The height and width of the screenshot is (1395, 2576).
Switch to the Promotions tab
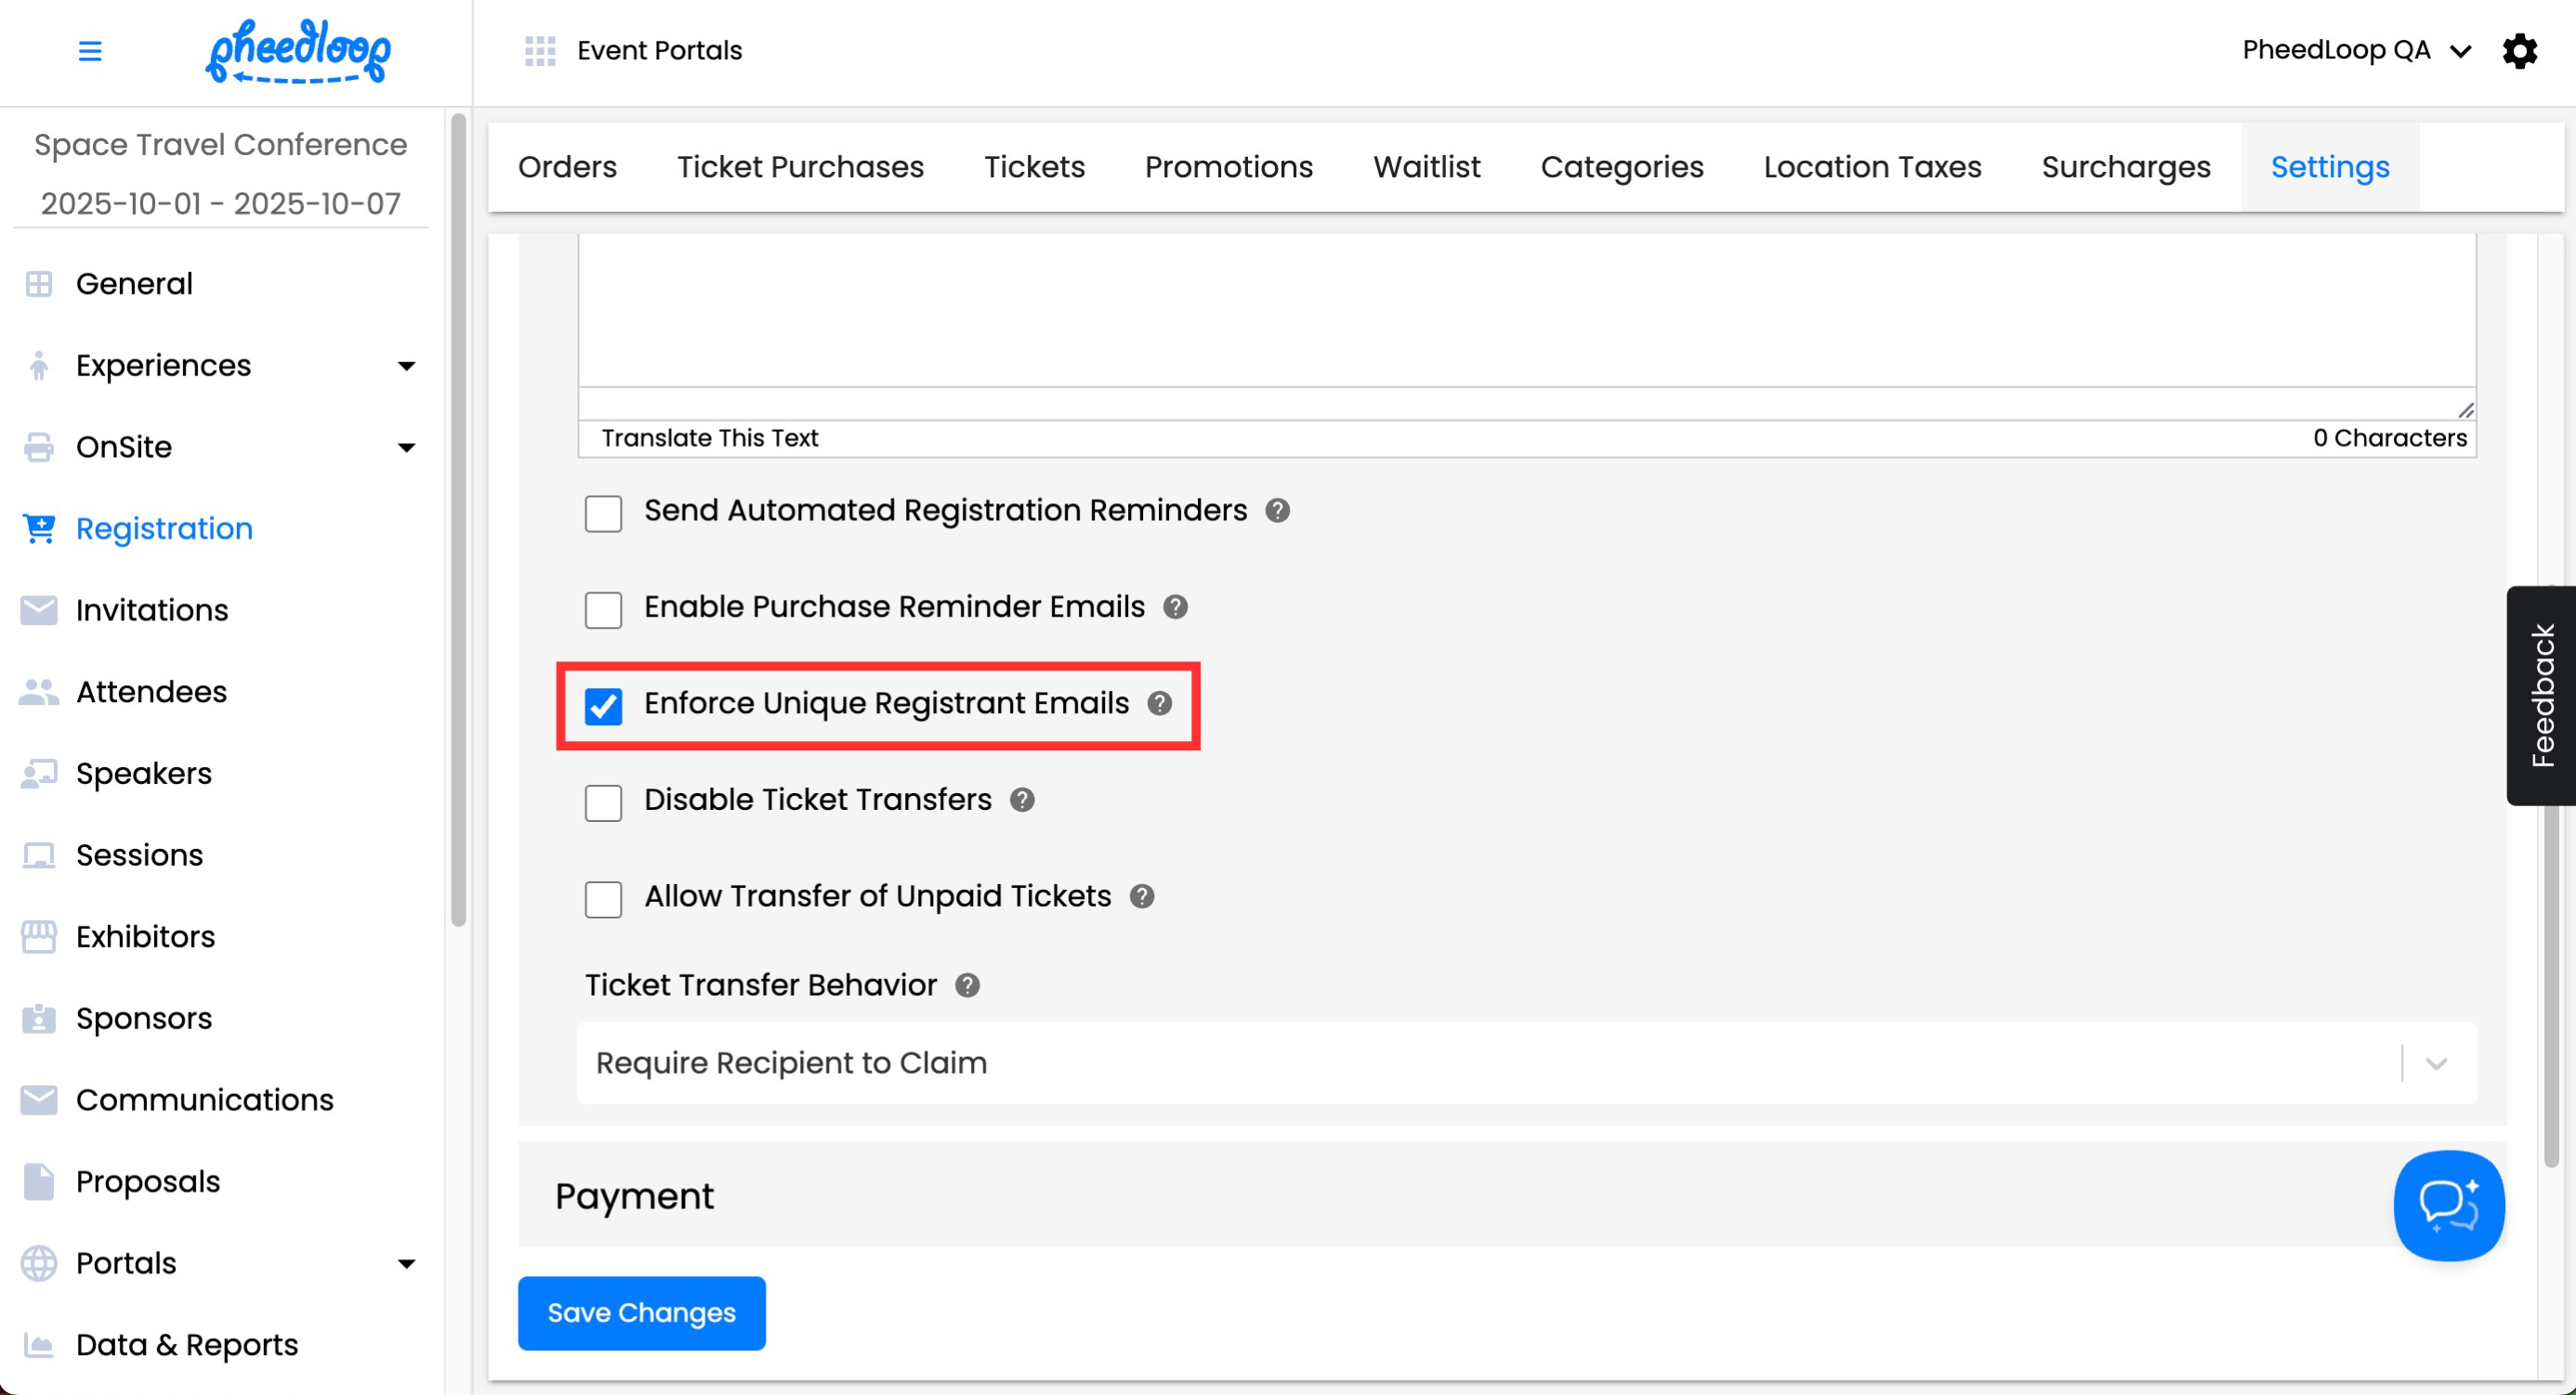(1228, 167)
